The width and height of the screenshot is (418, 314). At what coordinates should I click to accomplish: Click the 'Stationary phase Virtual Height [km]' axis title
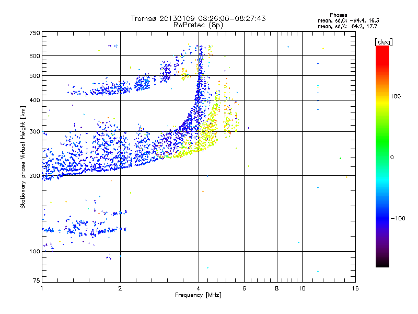point(23,158)
